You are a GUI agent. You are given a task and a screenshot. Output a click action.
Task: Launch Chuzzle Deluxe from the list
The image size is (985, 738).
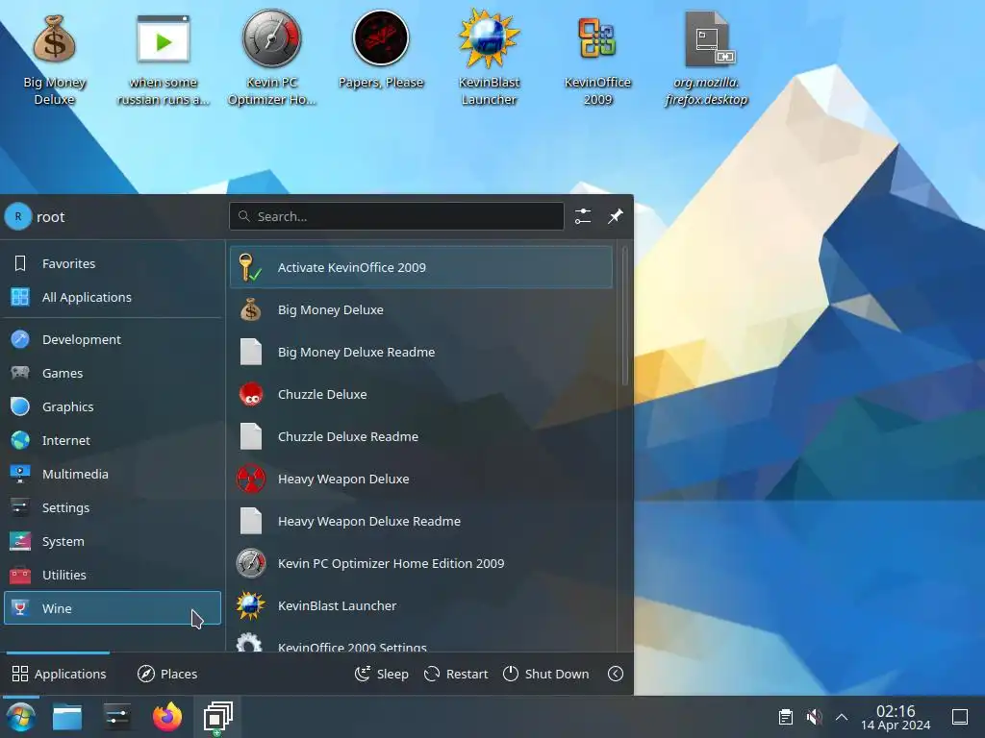(x=421, y=395)
